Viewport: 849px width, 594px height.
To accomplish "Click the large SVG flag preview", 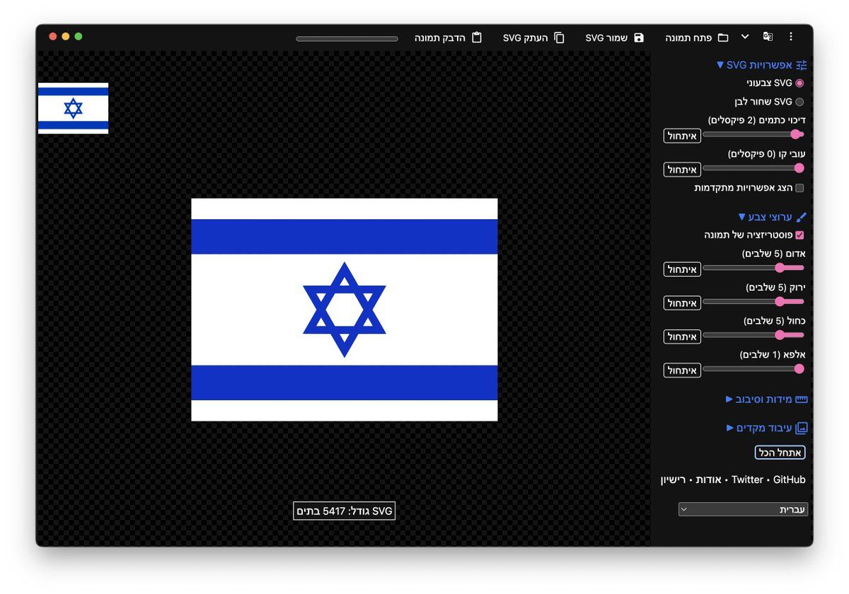I will click(344, 310).
